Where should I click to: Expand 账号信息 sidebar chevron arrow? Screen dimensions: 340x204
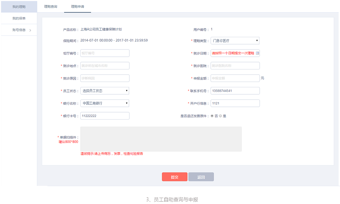(30, 30)
